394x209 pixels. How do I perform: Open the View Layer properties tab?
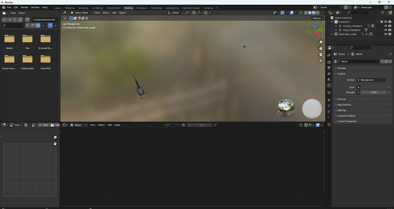[329, 74]
